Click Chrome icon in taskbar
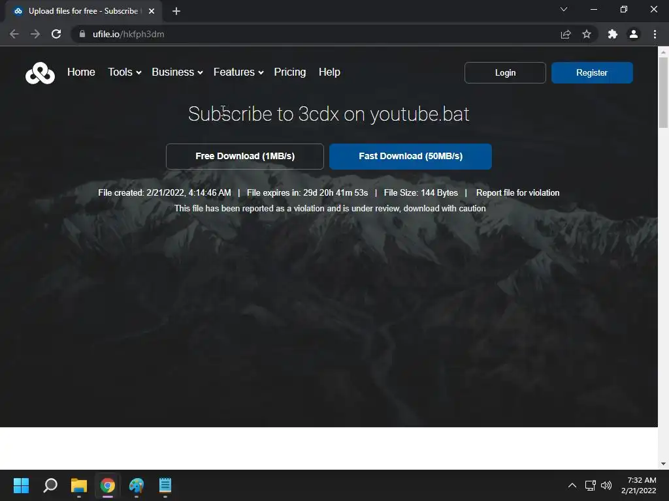The image size is (669, 501). [108, 485]
